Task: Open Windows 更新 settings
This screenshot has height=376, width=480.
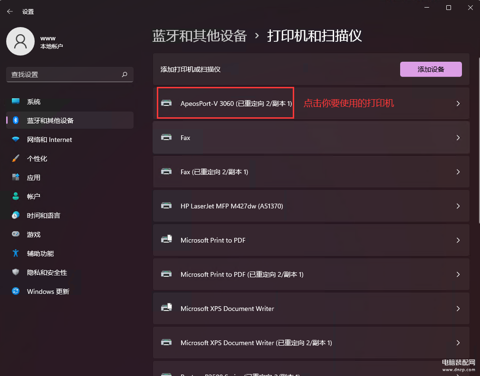Action: coord(70,291)
